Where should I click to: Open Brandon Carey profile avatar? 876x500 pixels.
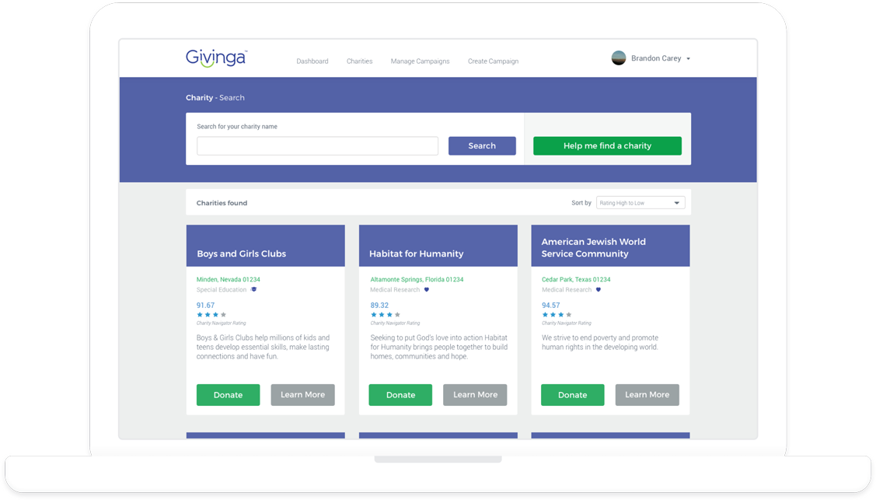619,58
